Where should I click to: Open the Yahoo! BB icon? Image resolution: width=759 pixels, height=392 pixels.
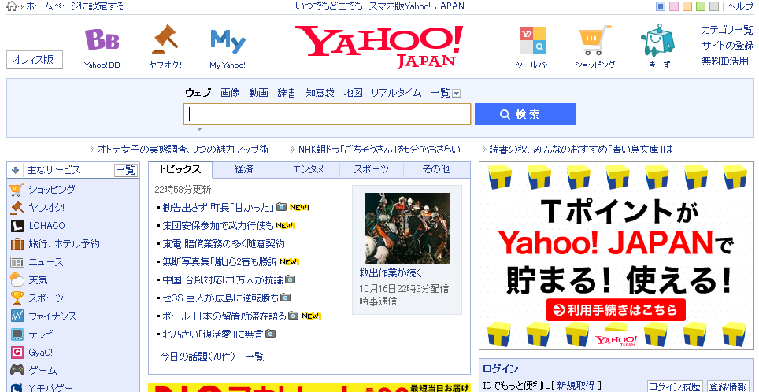[x=102, y=39]
